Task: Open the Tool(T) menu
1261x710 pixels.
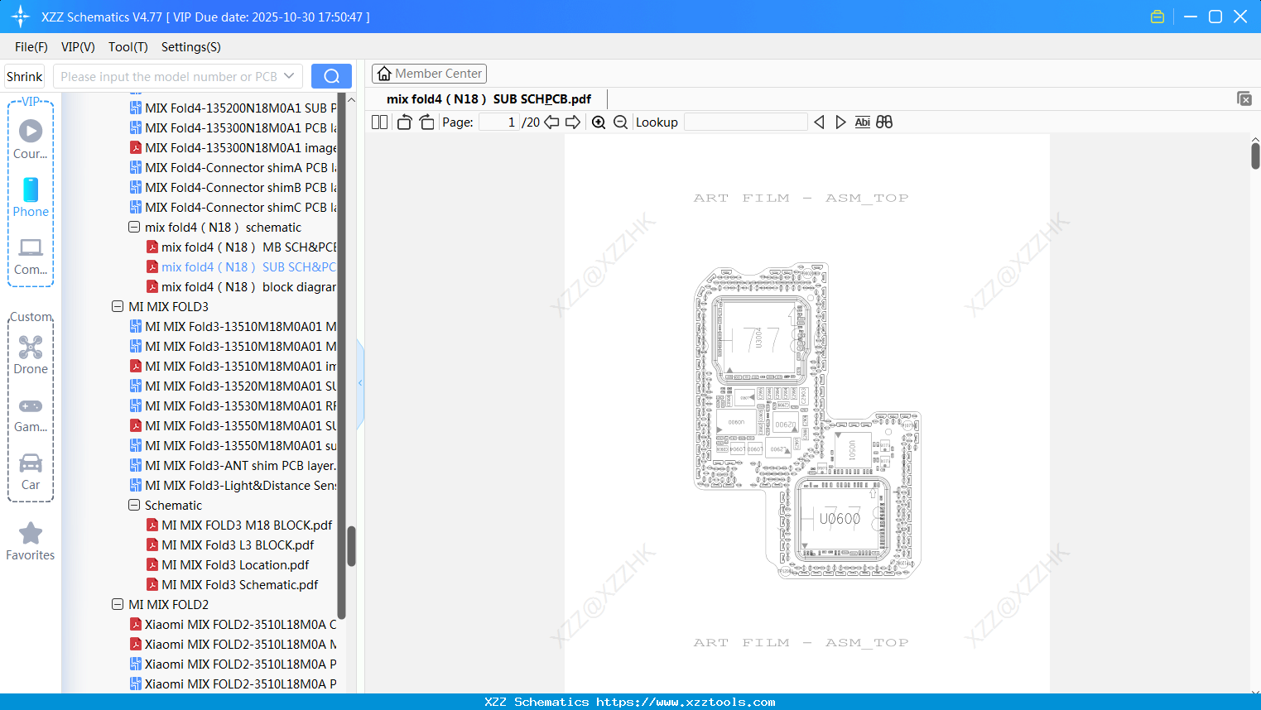Action: (128, 47)
